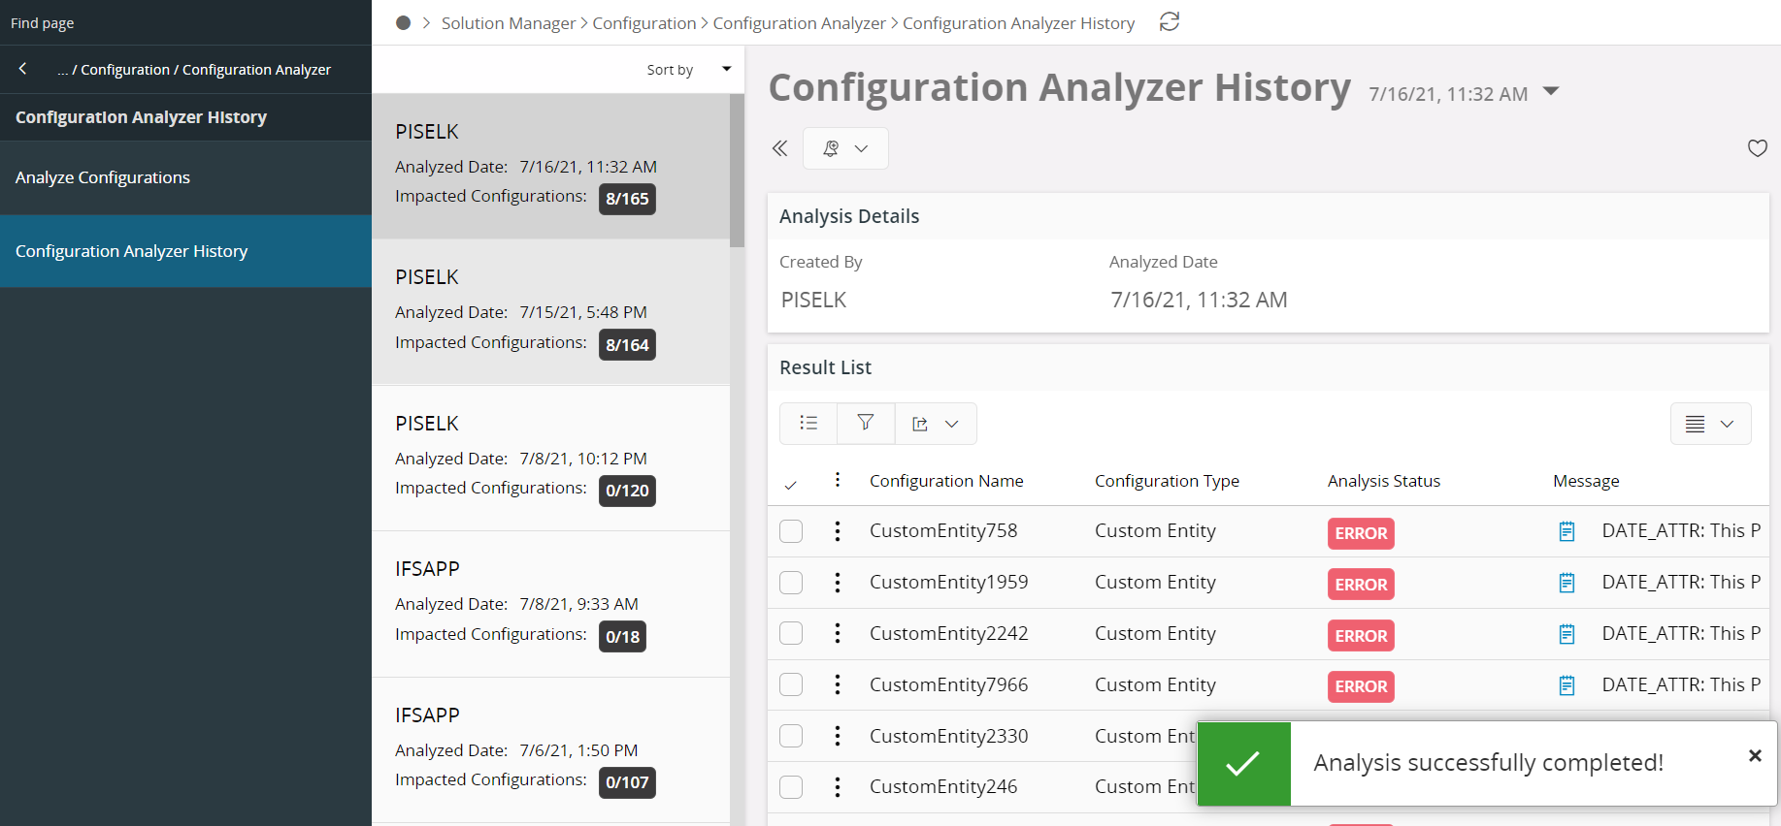The height and width of the screenshot is (826, 1781).
Task: Click the home circle icon in breadcrumb
Action: (403, 22)
